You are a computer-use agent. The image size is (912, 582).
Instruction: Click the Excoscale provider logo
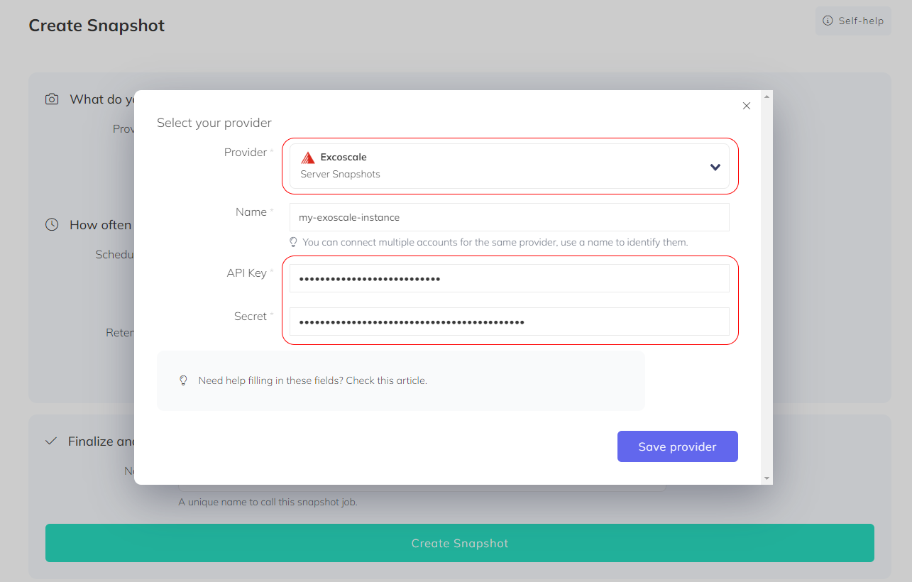[307, 157]
